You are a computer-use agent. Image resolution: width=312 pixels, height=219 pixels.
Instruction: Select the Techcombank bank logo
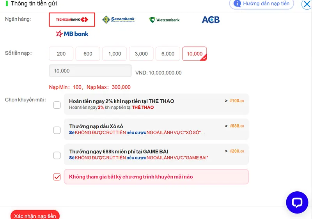tap(72, 19)
